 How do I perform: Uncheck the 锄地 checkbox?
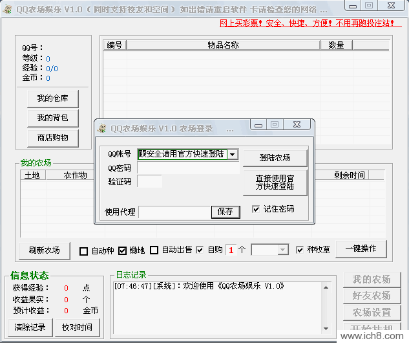coord(122,250)
